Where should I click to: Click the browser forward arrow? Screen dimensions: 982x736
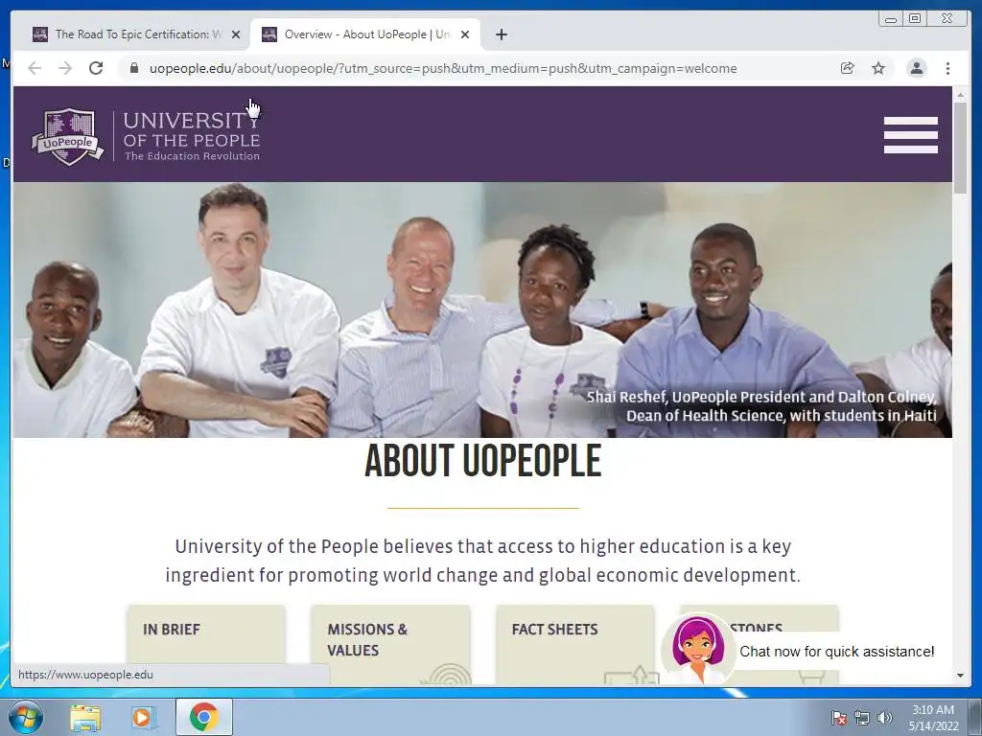tap(65, 68)
